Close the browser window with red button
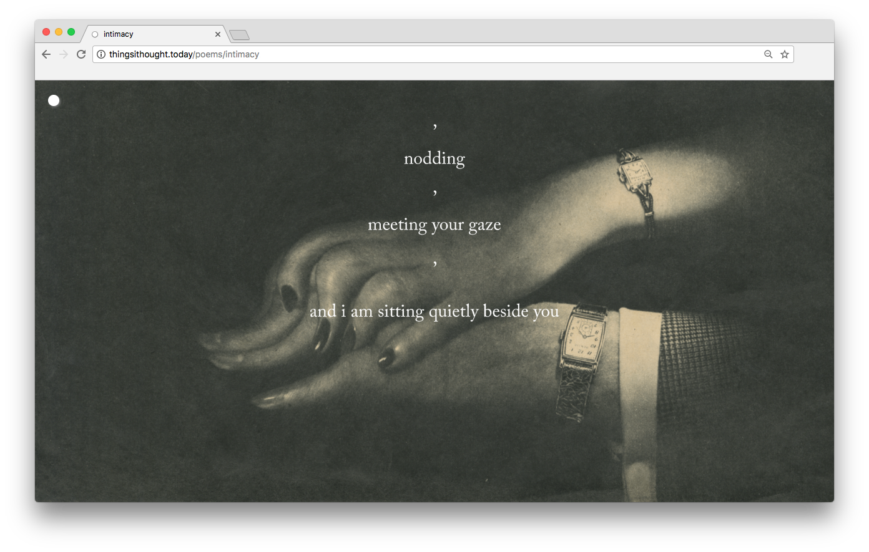Viewport: 869px width, 552px height. (x=46, y=32)
